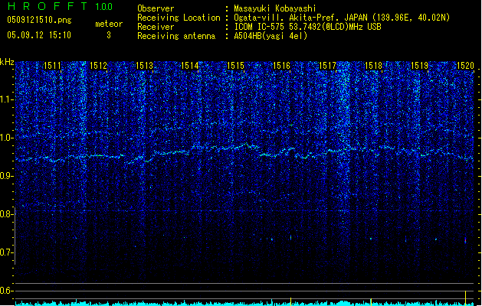Select the 1.1 frequency axis label
The height and width of the screenshot is (306, 482).
coord(7,99)
